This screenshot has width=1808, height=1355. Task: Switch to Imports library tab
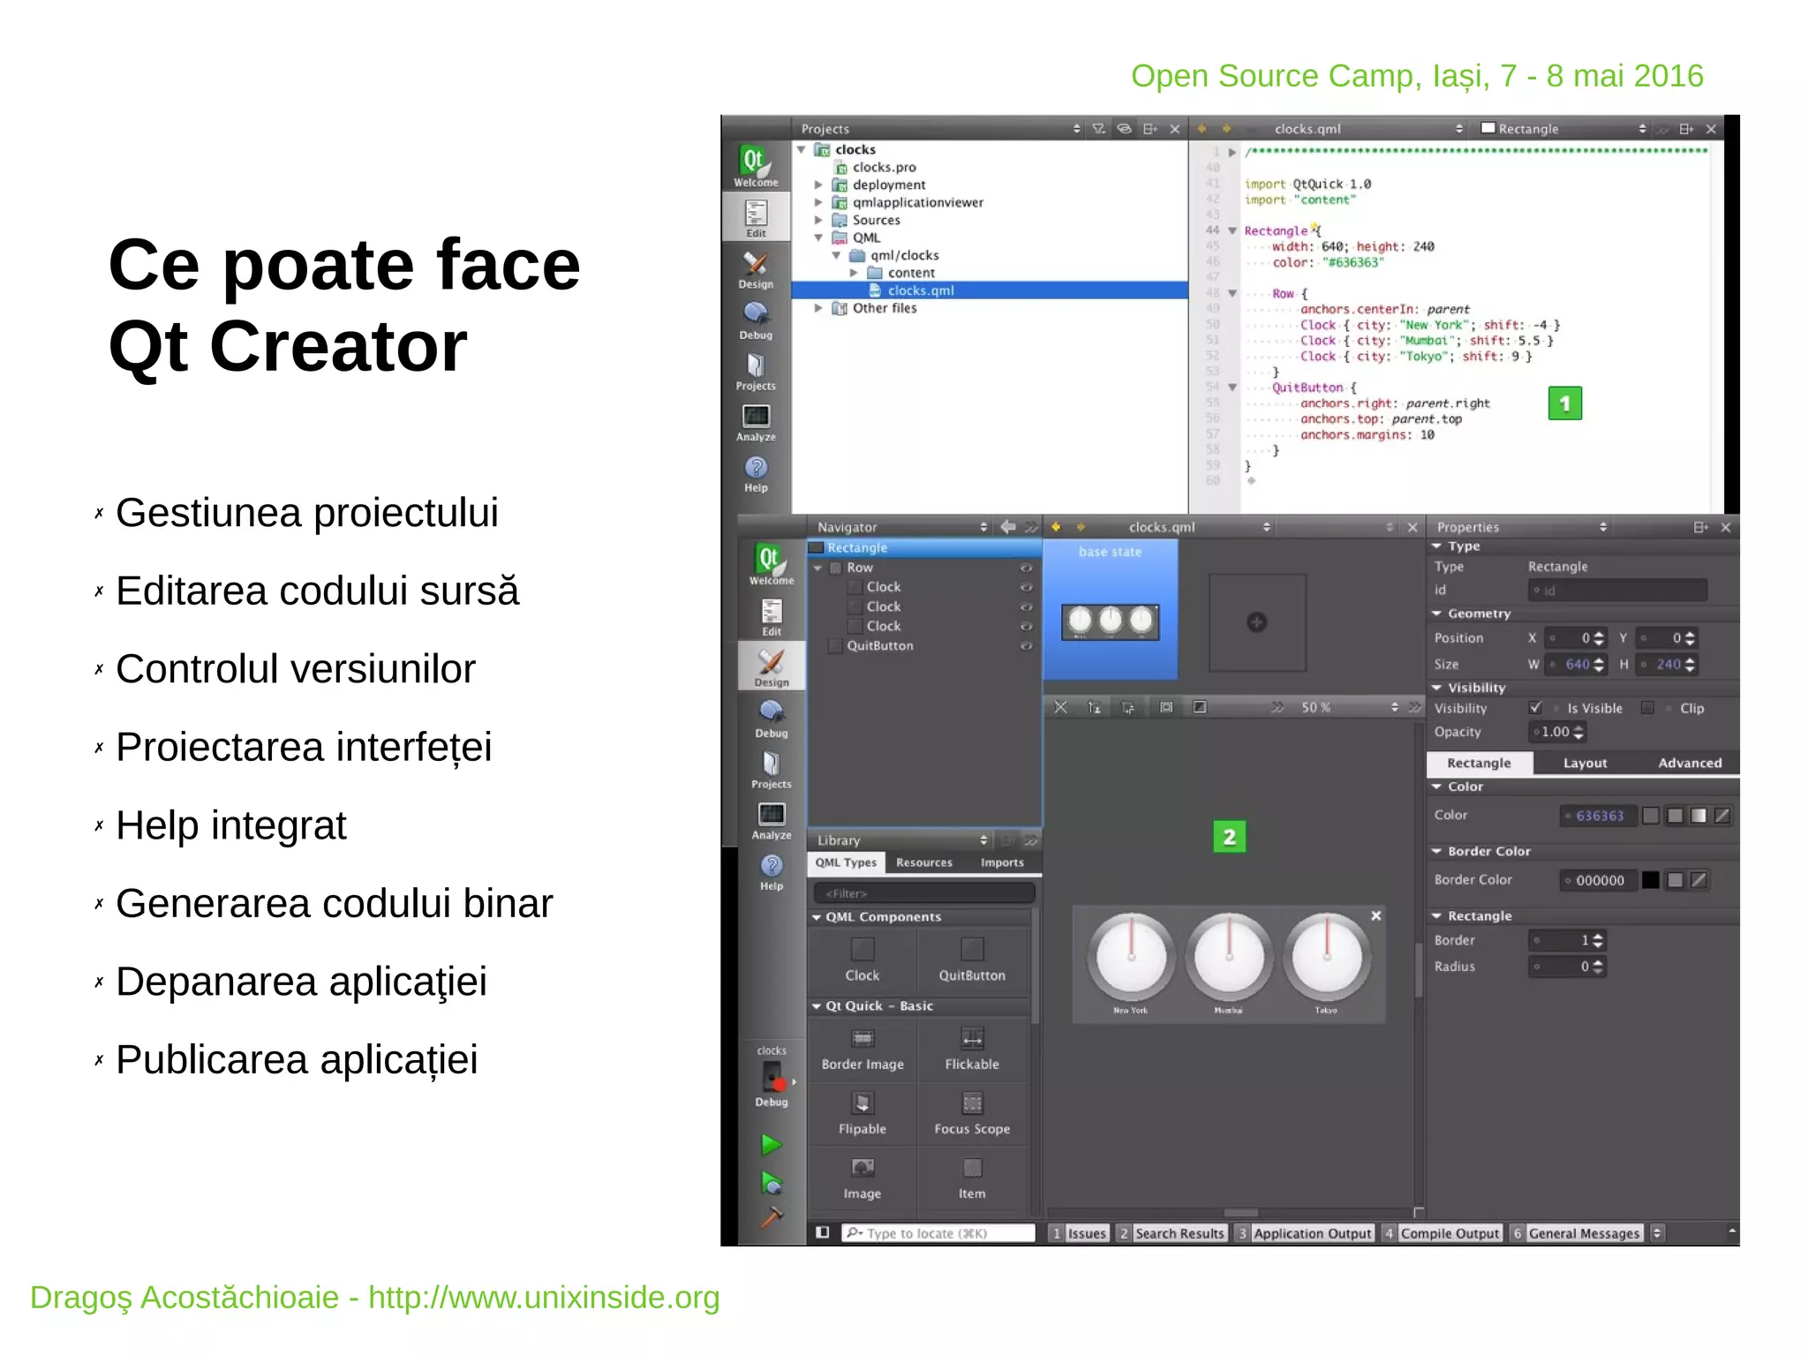coord(1002,862)
